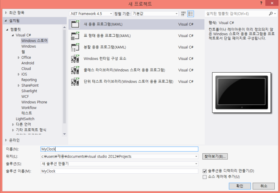This screenshot has height=193, width=280.
Task: Collapse the 설치됨 section
Action: (6, 21)
